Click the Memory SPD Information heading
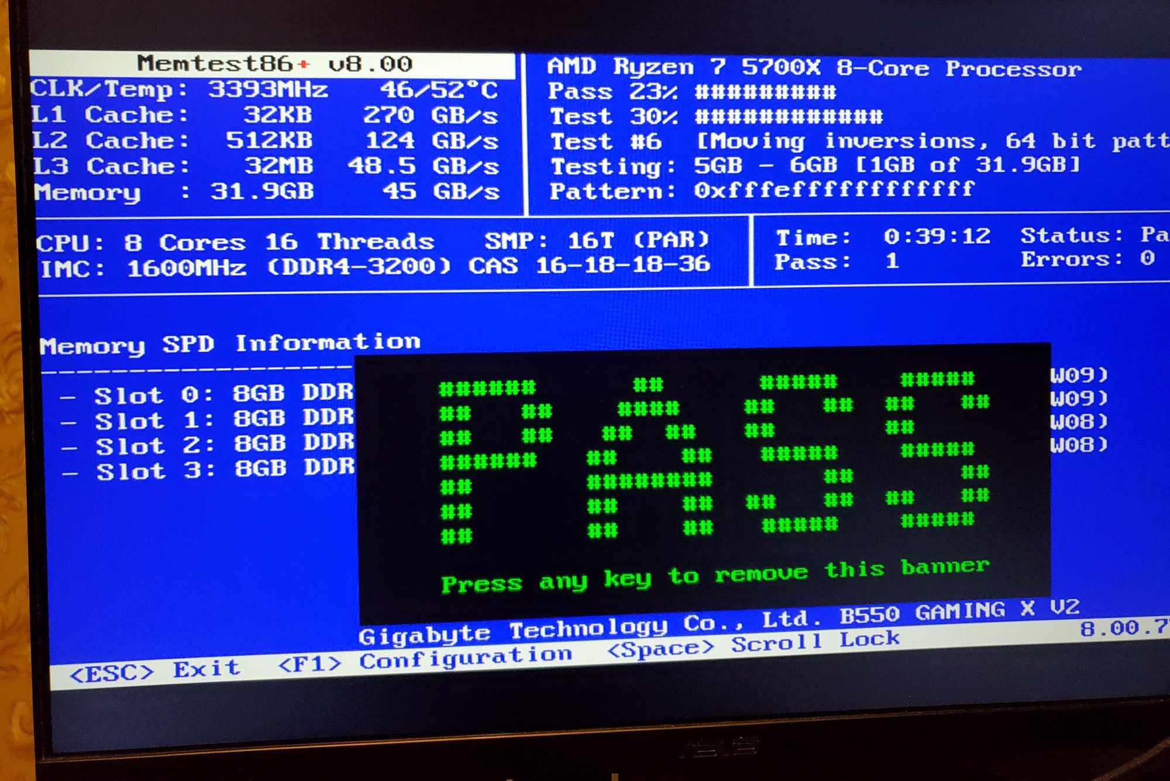 tap(230, 344)
